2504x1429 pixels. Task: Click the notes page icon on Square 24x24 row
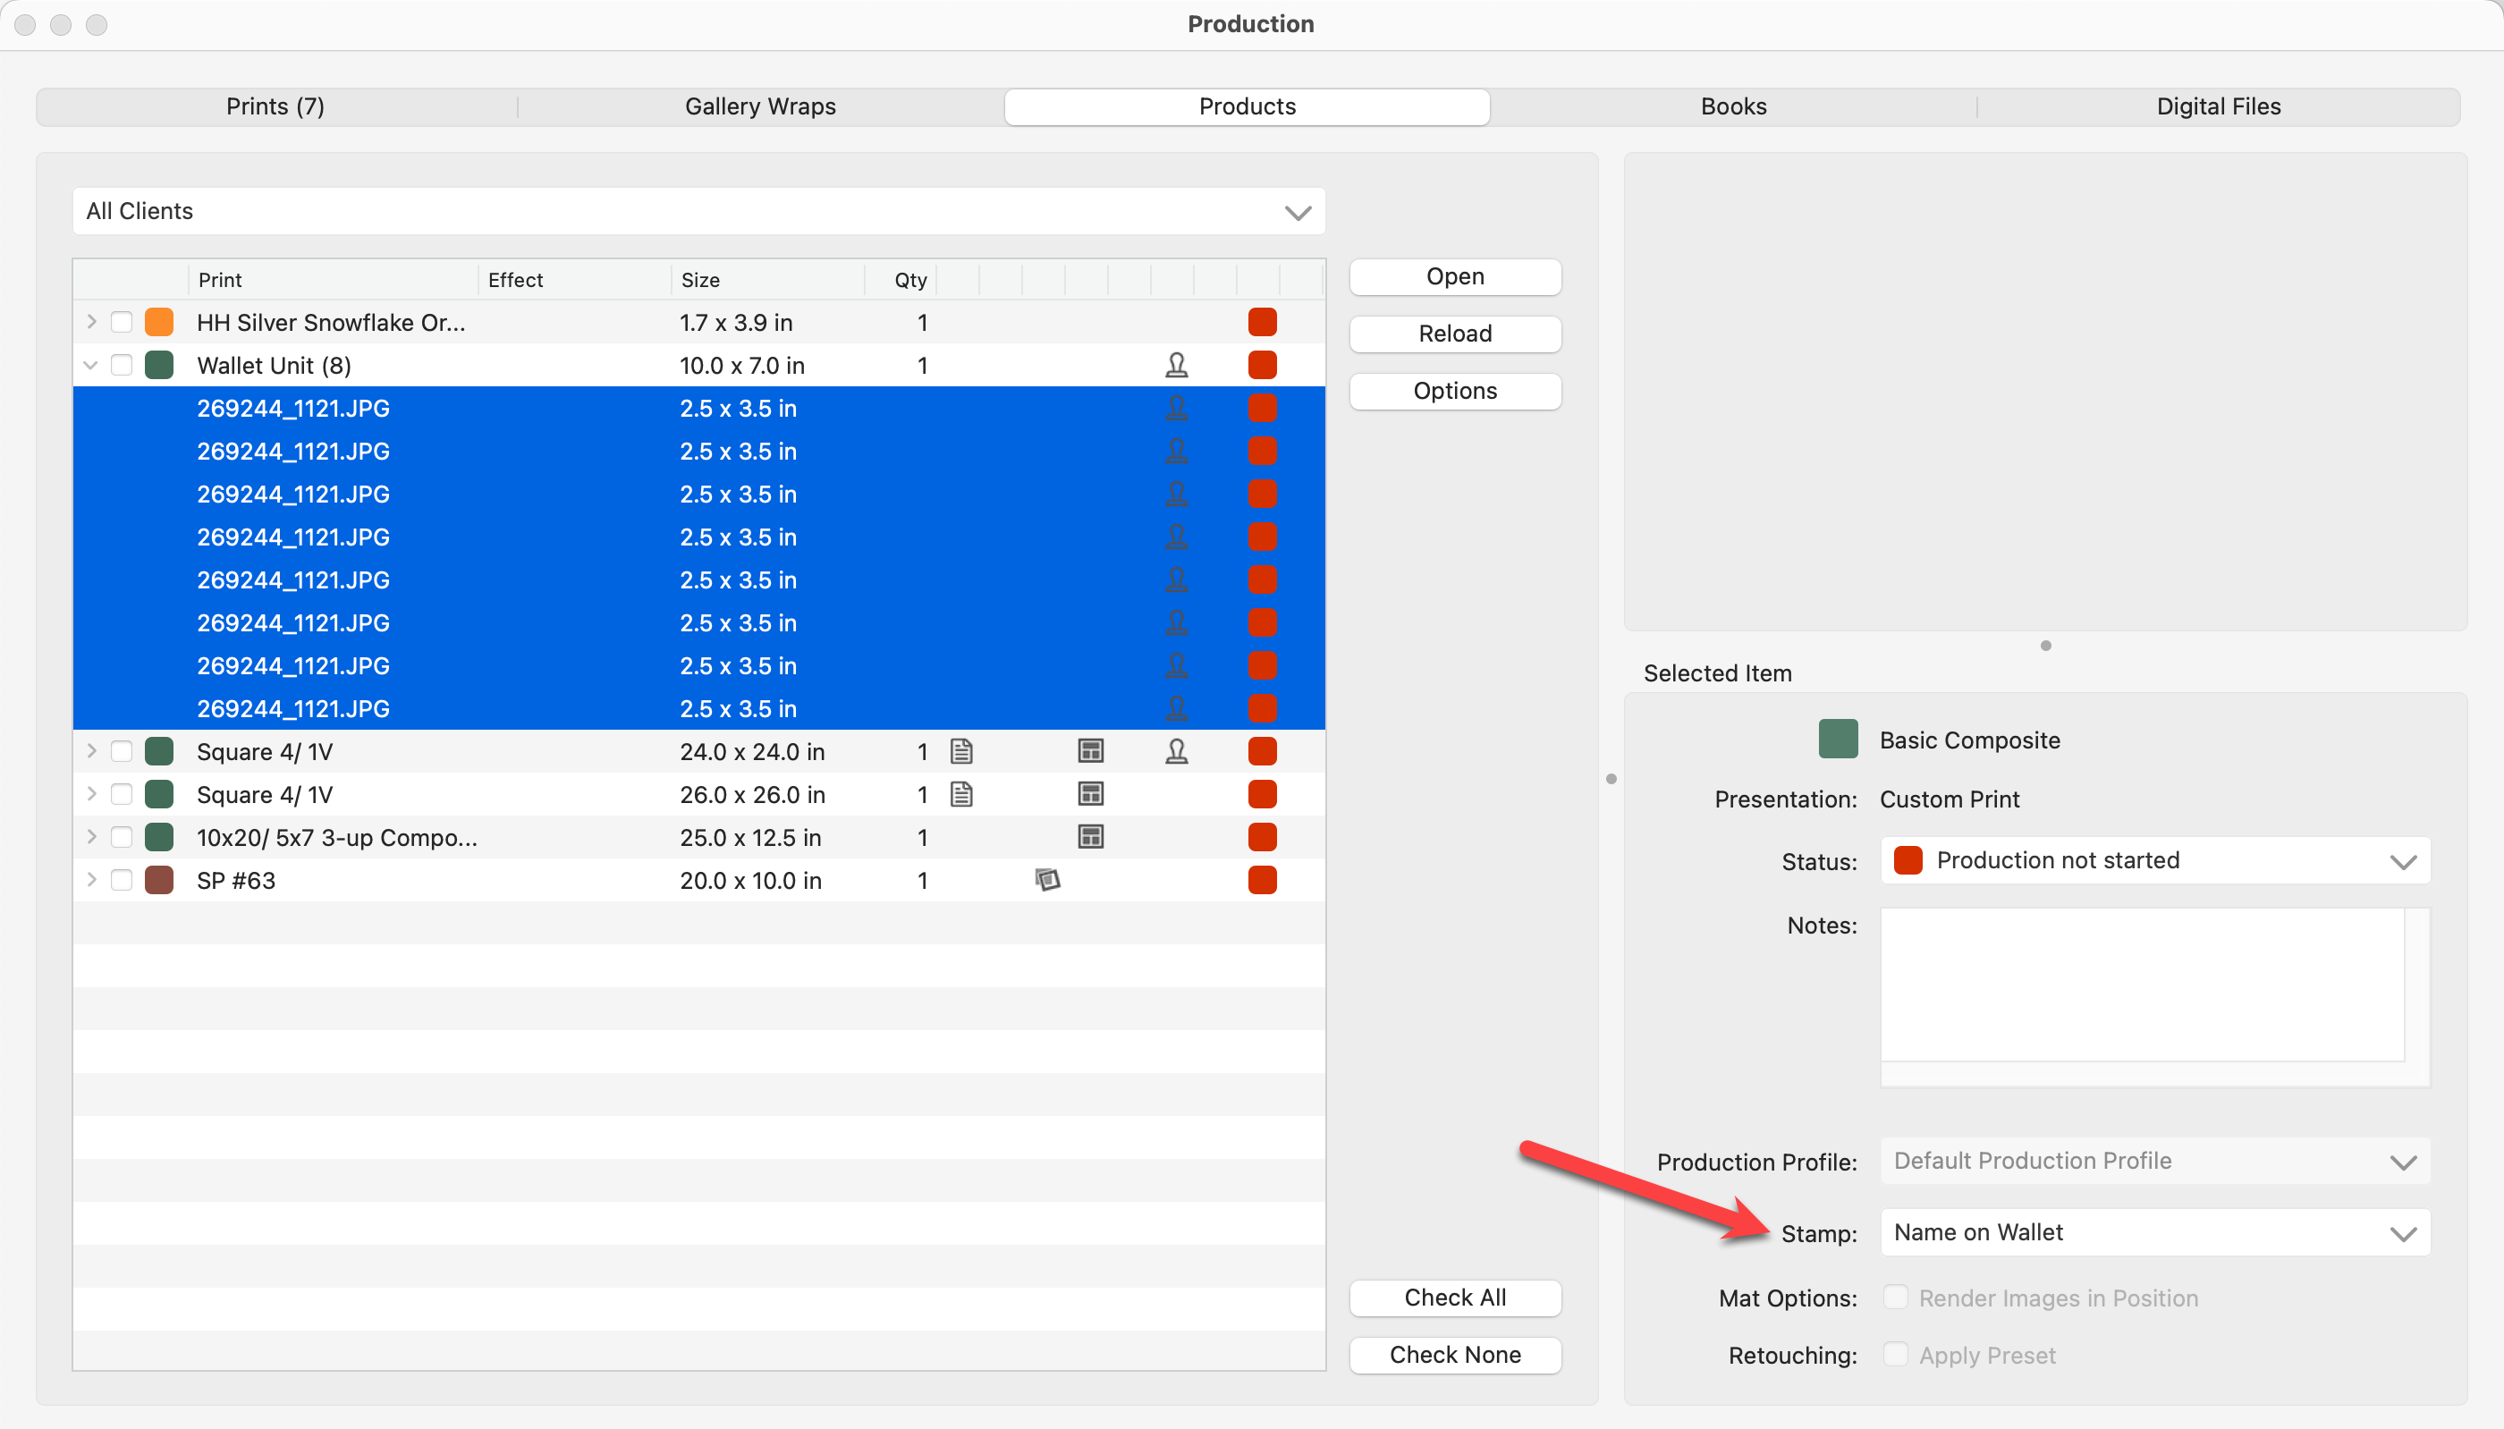[x=961, y=752]
